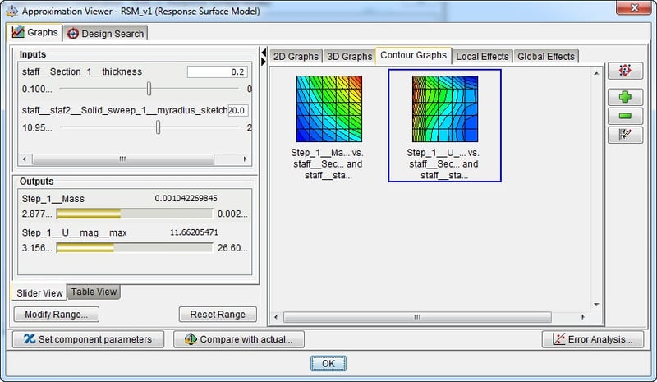This screenshot has height=382, width=657.
Task: Click the thickness value field showing 0.2
Action: tap(218, 71)
